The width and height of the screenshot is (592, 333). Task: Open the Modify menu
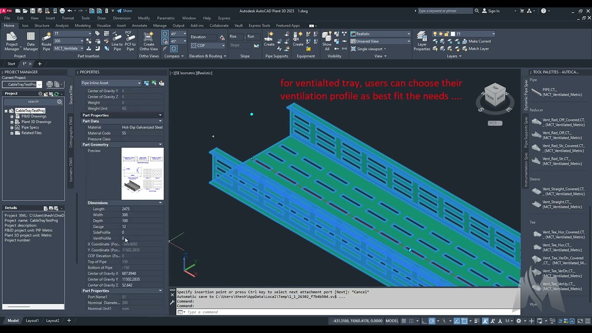click(144, 18)
